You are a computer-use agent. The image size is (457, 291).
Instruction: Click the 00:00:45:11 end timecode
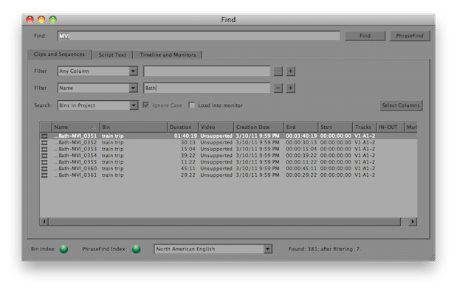click(x=301, y=169)
